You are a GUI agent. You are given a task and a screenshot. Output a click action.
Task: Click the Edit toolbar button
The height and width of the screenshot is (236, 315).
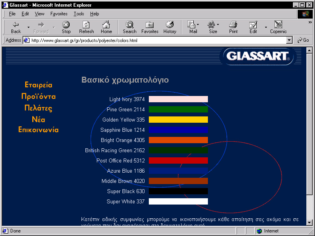pos(253,27)
